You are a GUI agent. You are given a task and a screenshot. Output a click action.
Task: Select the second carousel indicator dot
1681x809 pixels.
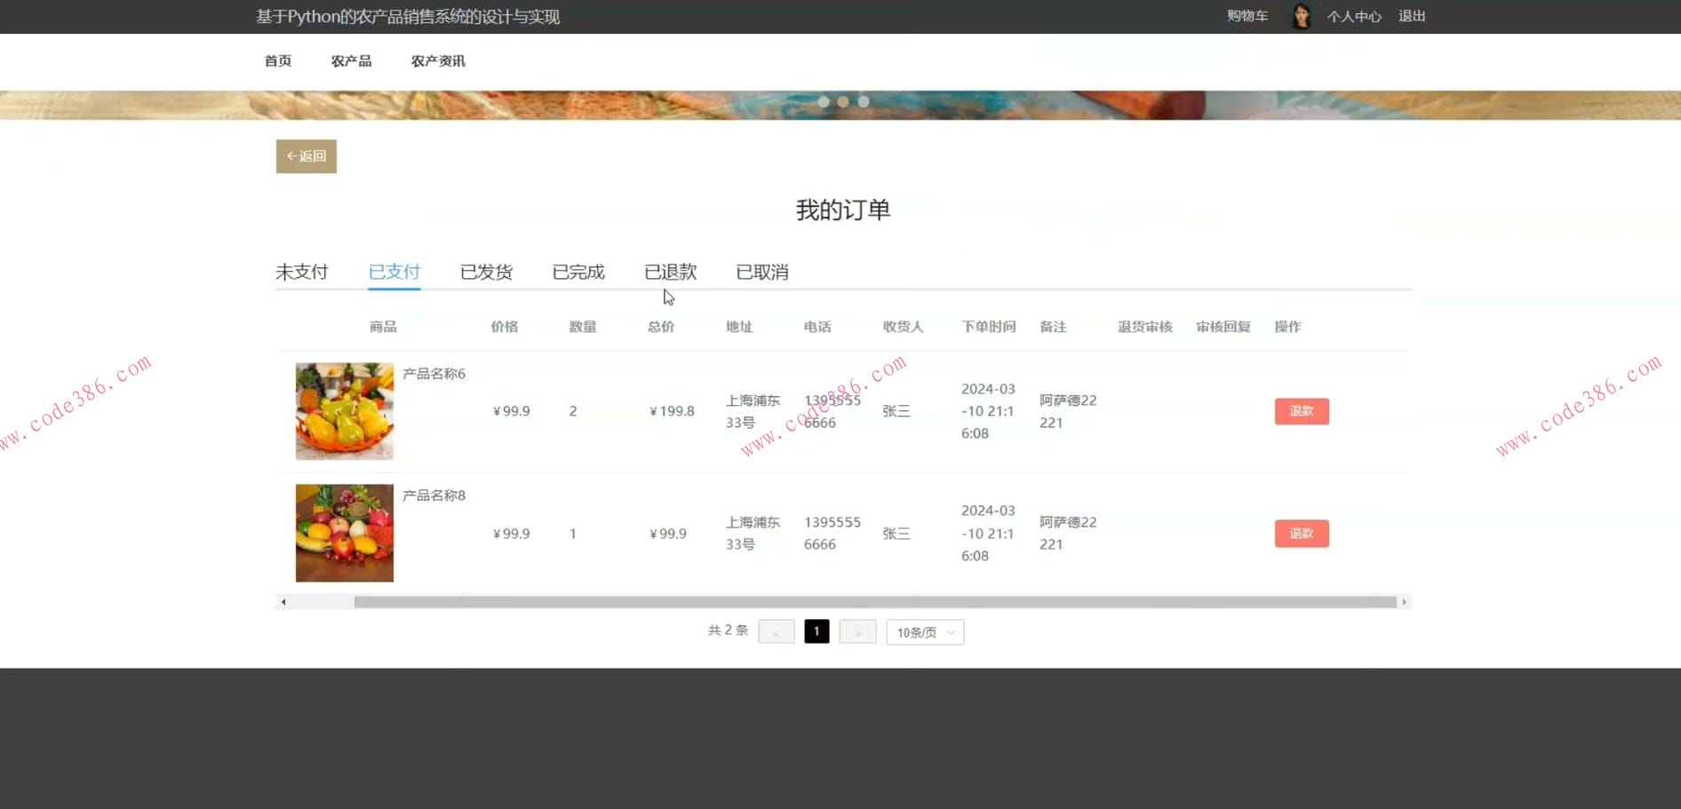click(x=843, y=101)
